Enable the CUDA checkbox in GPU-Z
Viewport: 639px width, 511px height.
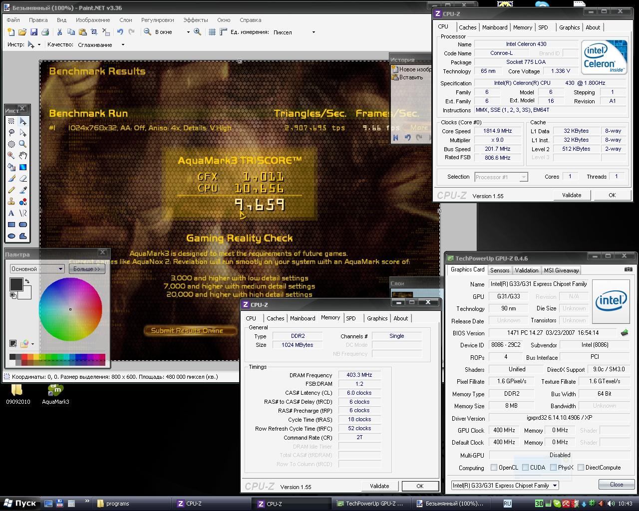(x=525, y=468)
